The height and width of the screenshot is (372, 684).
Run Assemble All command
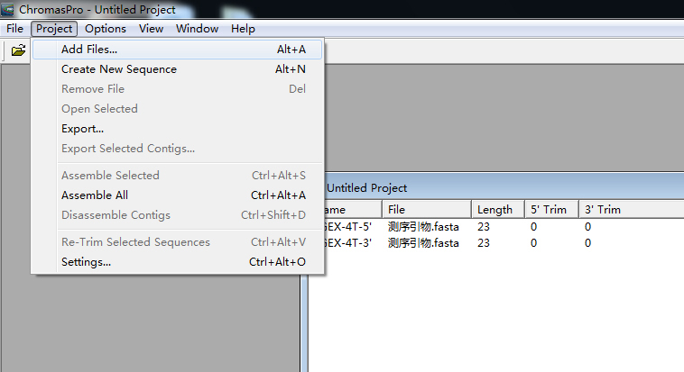(x=95, y=195)
